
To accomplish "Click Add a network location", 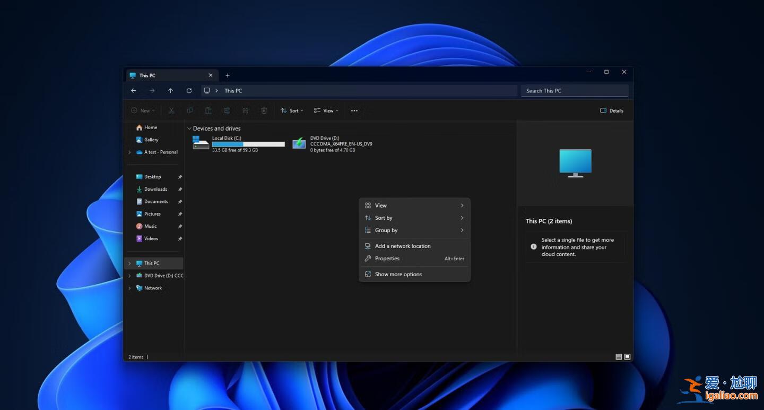I will pyautogui.click(x=403, y=246).
